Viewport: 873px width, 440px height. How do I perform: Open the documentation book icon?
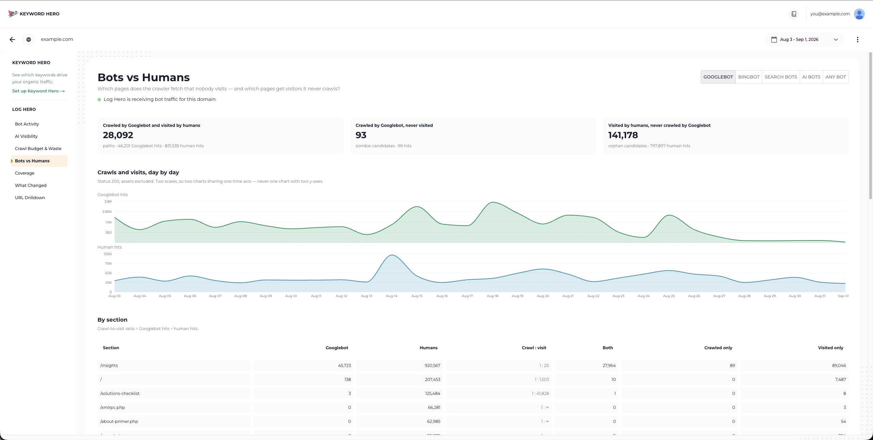pyautogui.click(x=794, y=14)
